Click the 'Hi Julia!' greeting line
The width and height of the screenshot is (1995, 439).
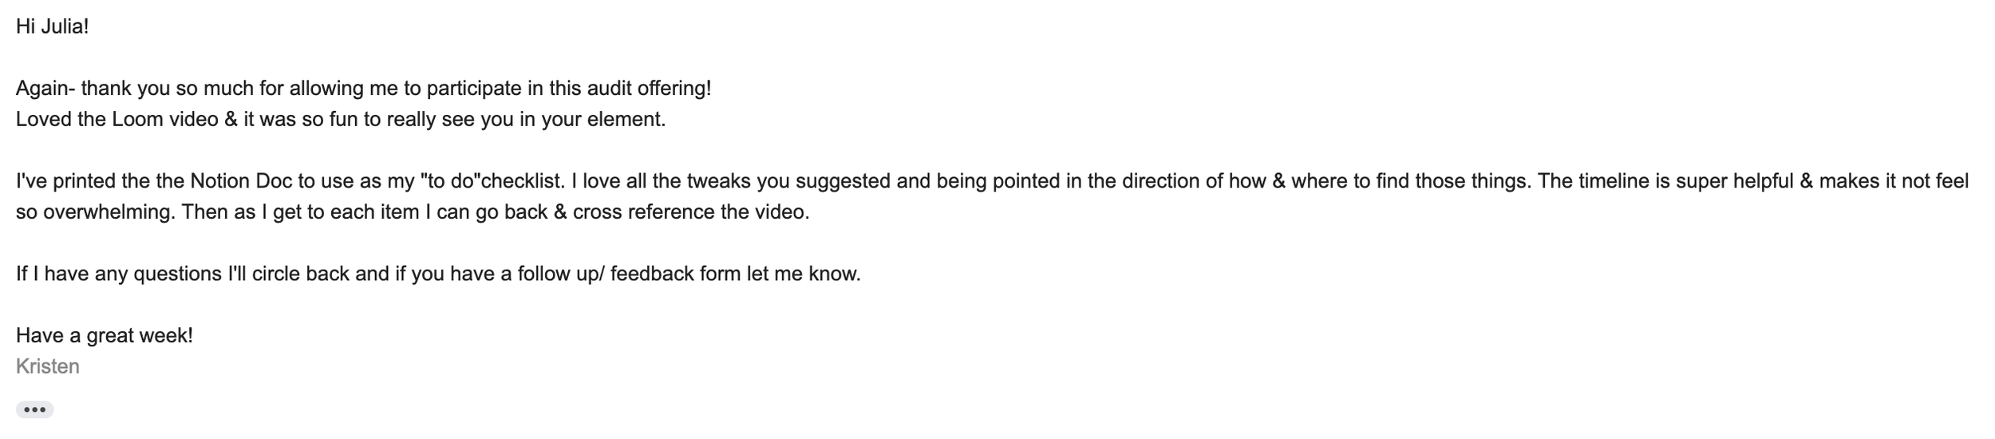(52, 26)
